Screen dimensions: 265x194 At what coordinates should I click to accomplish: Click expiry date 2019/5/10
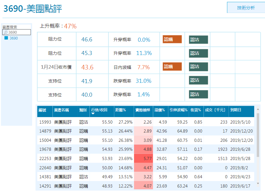[240, 122]
